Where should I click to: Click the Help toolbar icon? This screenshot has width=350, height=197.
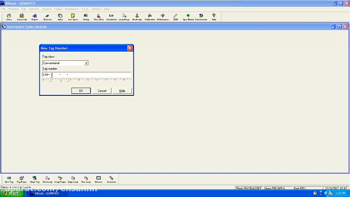[214, 17]
